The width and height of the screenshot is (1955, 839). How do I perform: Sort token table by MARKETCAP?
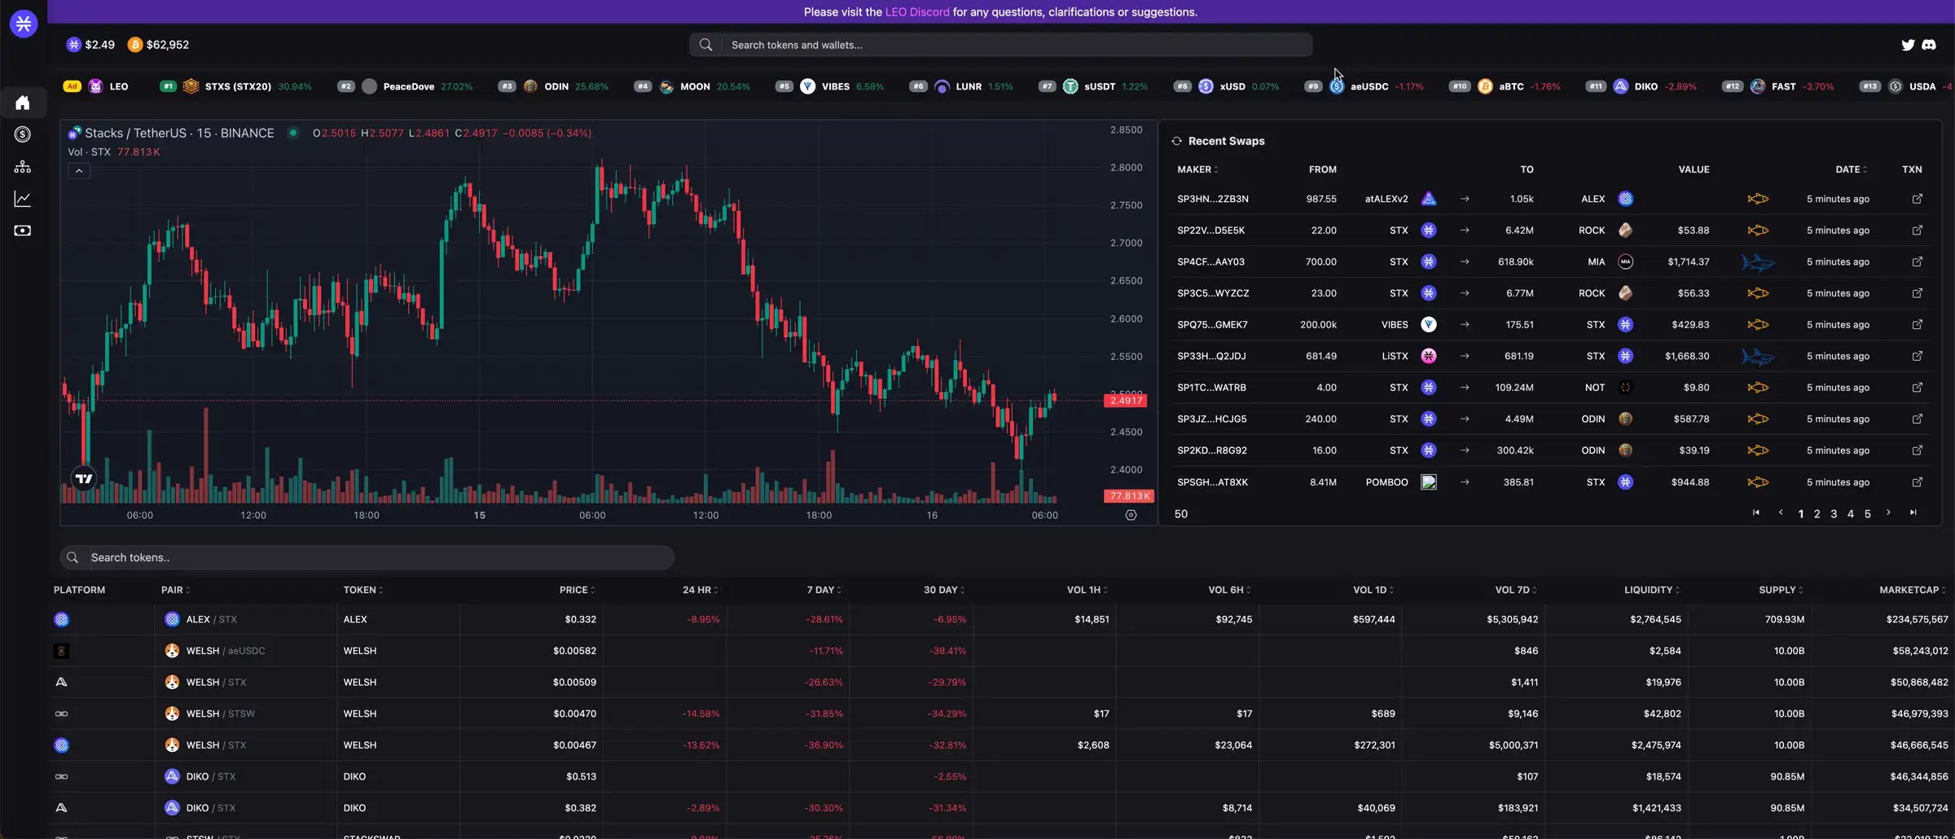tap(1913, 590)
